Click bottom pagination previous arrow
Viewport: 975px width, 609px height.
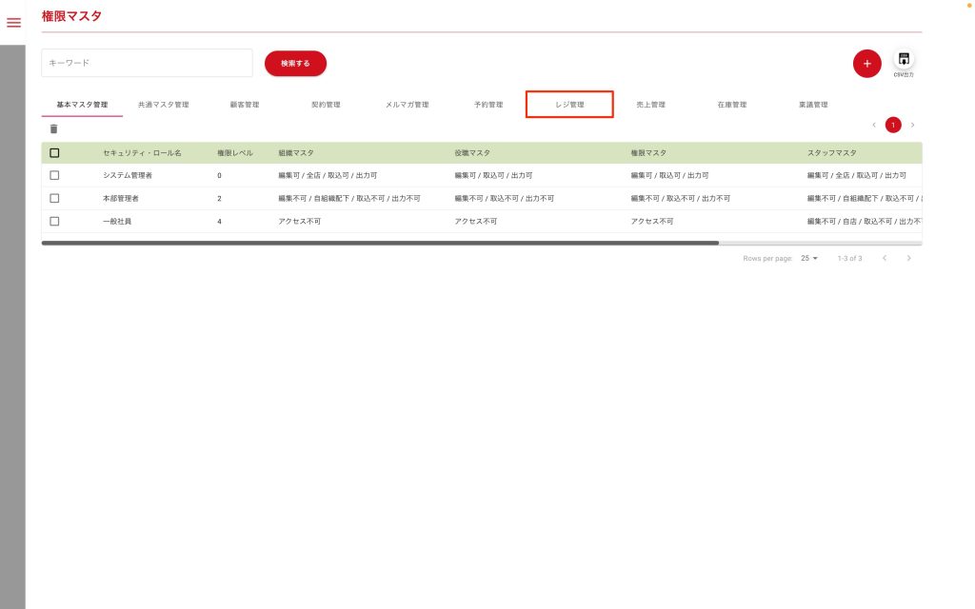click(x=884, y=258)
